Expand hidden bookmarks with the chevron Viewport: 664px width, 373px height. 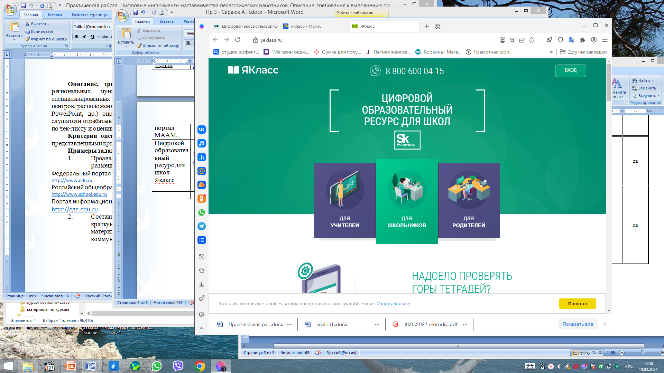551,52
